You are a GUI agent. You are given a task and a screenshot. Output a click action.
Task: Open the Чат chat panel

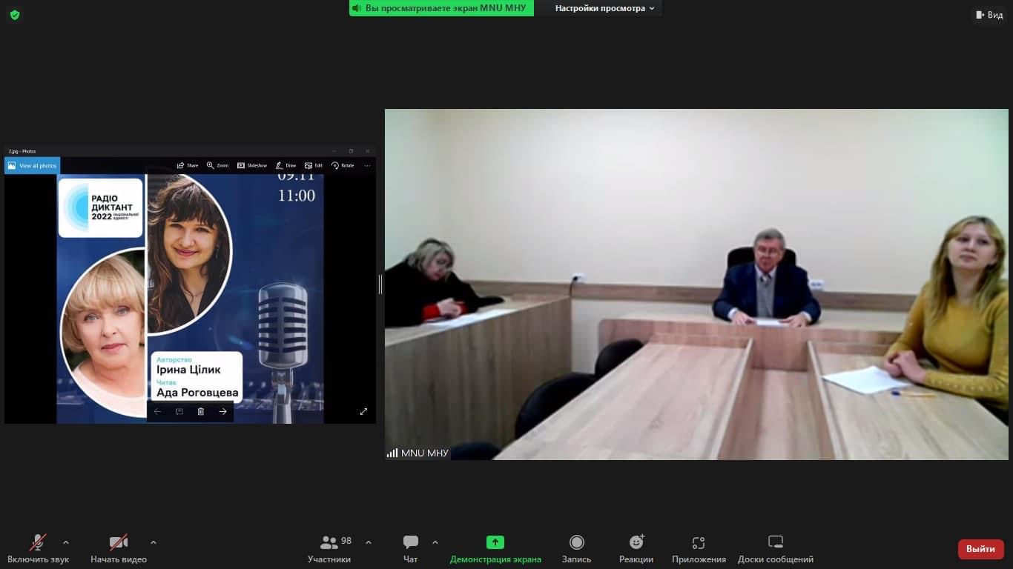[410, 549]
